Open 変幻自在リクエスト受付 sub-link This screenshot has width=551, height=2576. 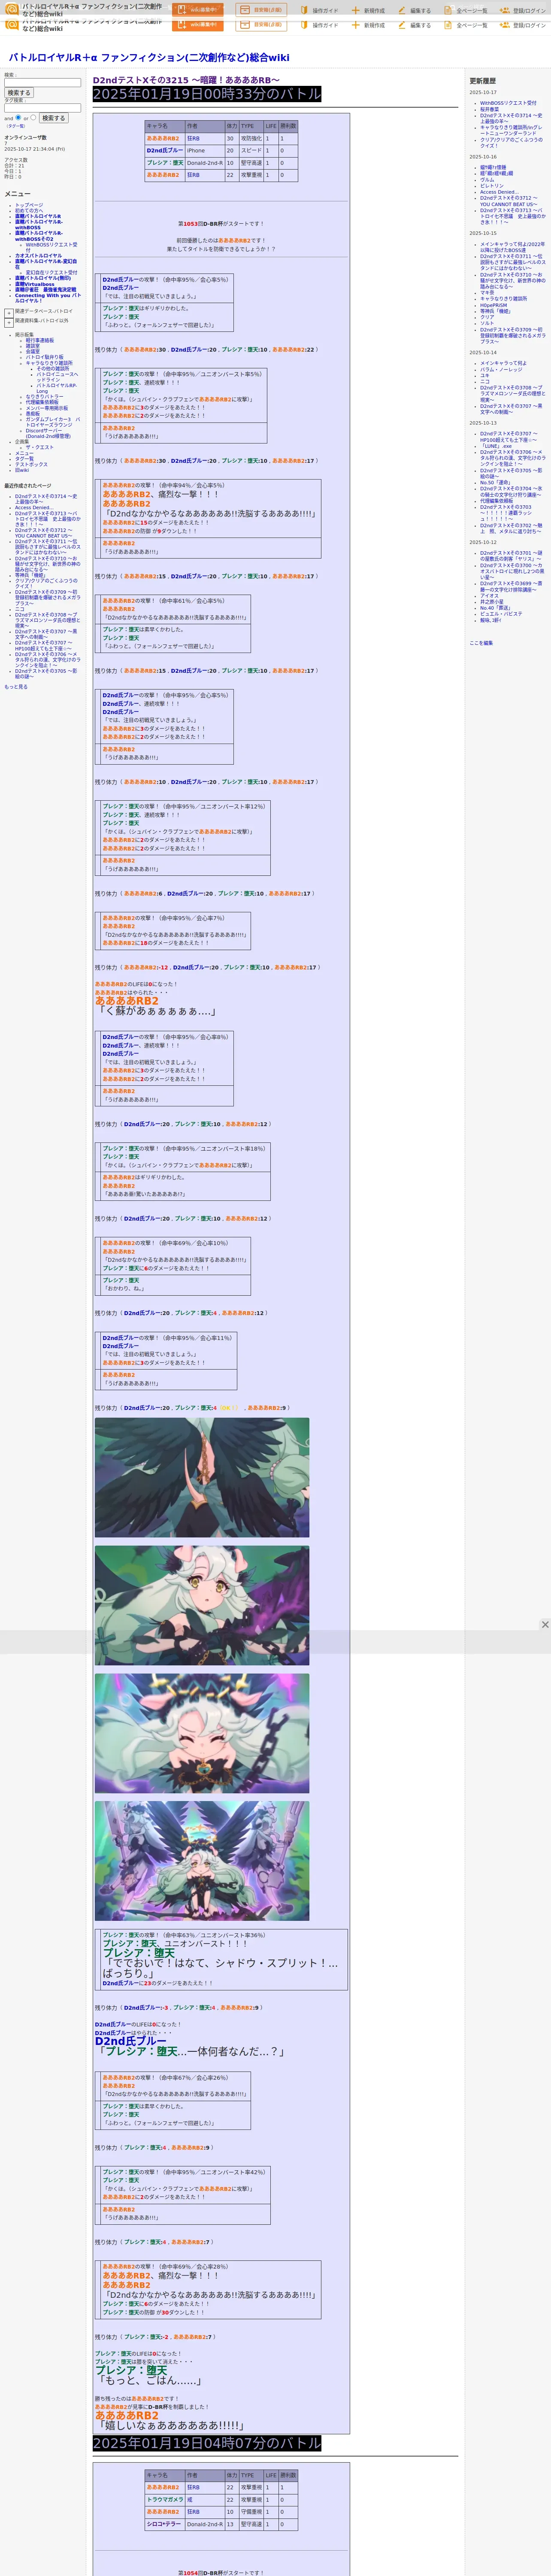[x=51, y=273]
